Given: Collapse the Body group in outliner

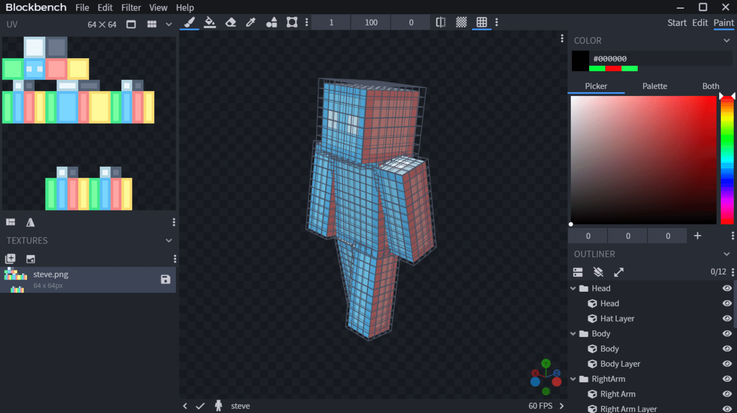Looking at the screenshot, I should click(573, 334).
